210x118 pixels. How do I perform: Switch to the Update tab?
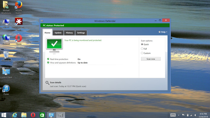[x=58, y=33]
